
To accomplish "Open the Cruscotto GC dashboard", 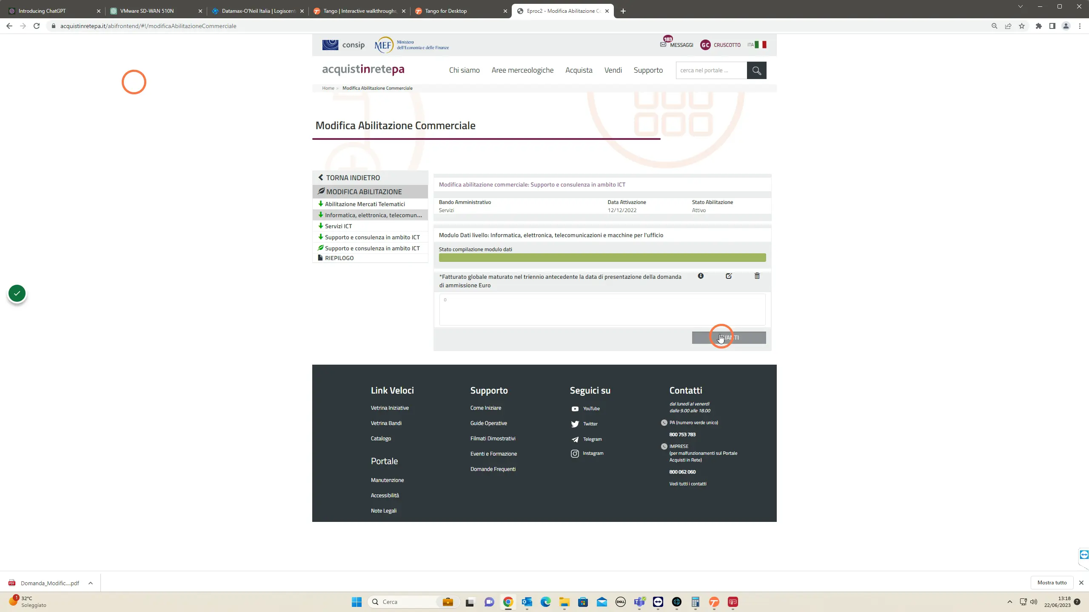I will tap(720, 45).
